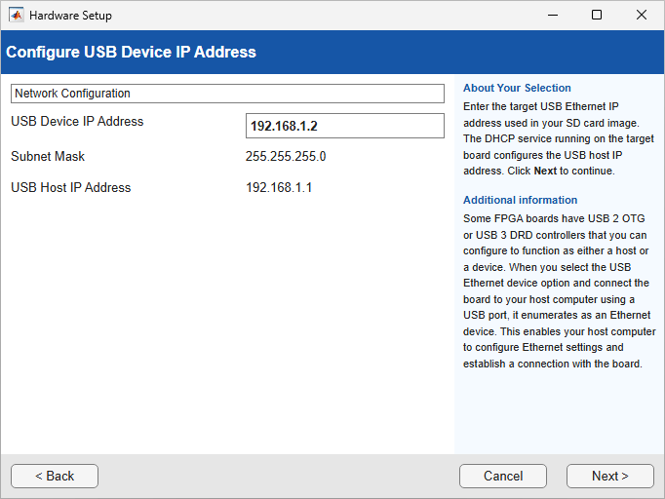Cancel the Hardware Setup wizard

[503, 476]
